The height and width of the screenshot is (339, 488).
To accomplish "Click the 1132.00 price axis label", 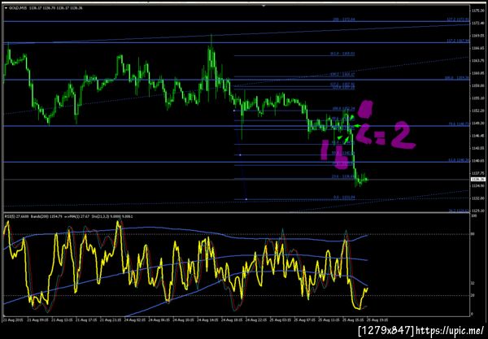I will [477, 198].
